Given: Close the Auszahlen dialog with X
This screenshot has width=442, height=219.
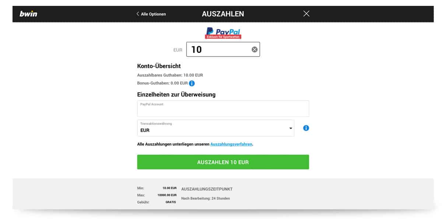Looking at the screenshot, I should click(306, 14).
